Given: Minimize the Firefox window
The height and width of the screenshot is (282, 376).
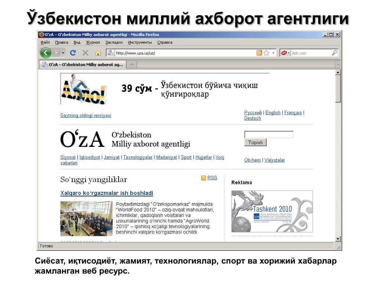Looking at the screenshot, I should pyautogui.click(x=325, y=35).
